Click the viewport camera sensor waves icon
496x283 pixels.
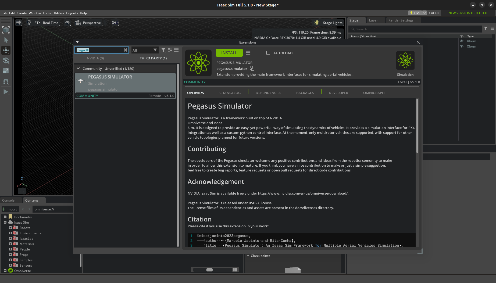(115, 23)
